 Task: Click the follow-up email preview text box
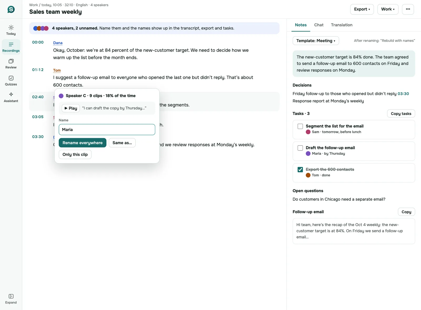tap(354, 231)
